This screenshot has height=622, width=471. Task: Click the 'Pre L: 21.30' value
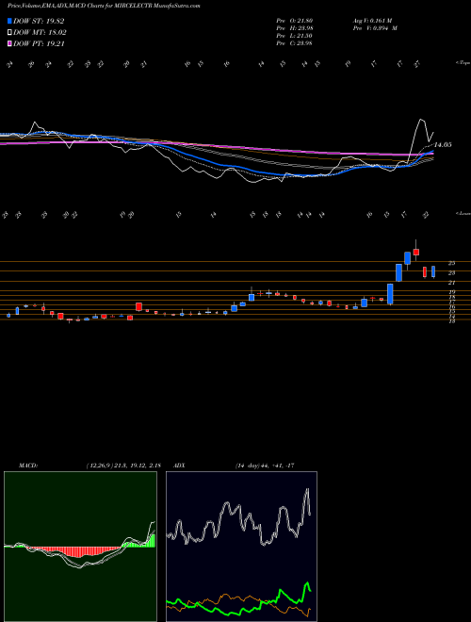295,36
